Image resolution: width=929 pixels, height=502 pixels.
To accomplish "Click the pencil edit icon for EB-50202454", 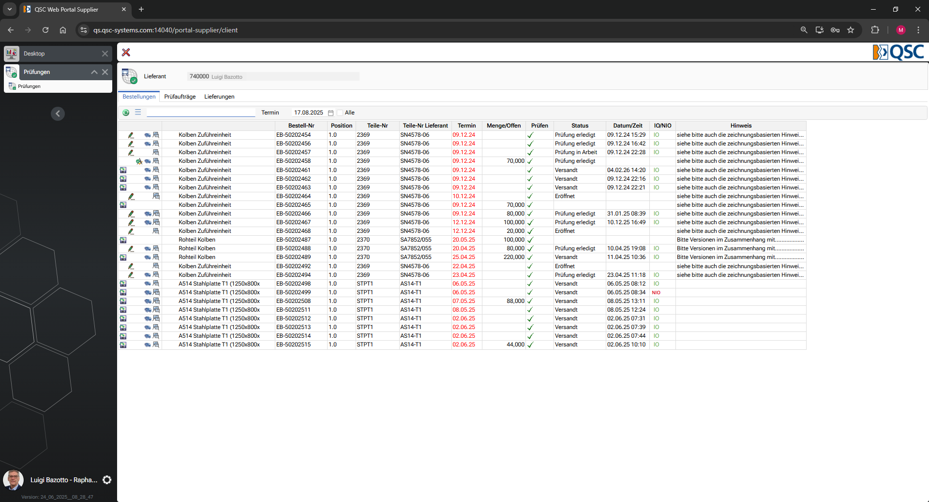I will click(x=131, y=135).
